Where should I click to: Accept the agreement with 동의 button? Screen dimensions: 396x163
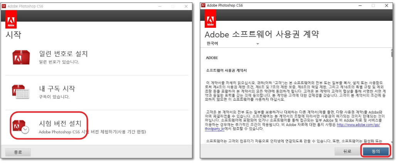(375, 151)
